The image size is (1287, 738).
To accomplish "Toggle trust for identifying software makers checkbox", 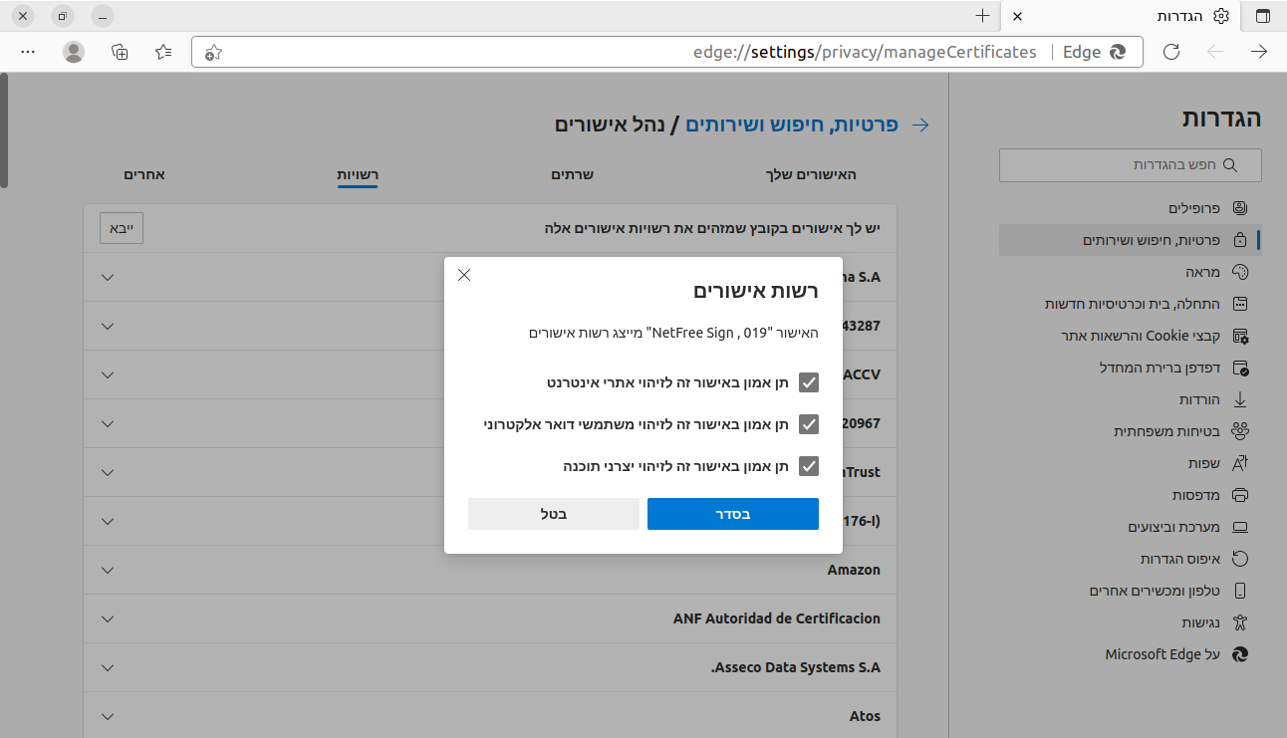I will coord(809,466).
